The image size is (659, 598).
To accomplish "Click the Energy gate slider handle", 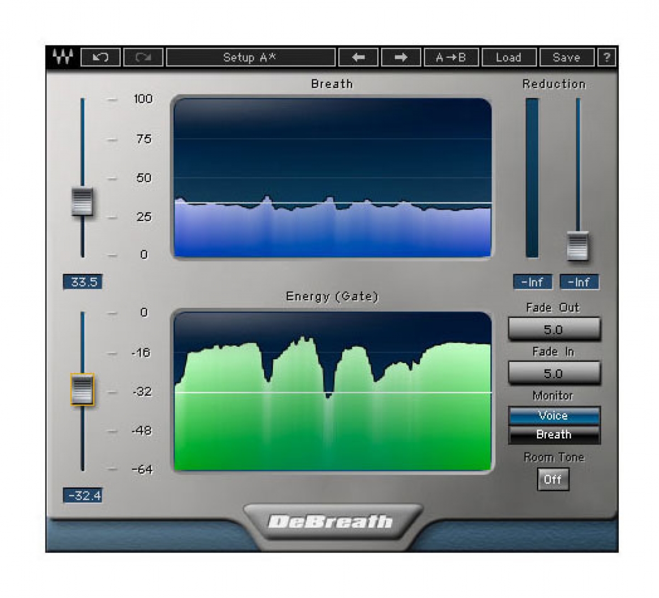I will tap(82, 390).
